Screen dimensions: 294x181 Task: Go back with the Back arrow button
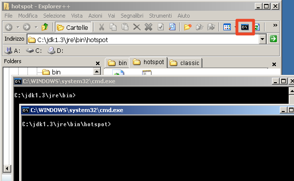pos(9,27)
